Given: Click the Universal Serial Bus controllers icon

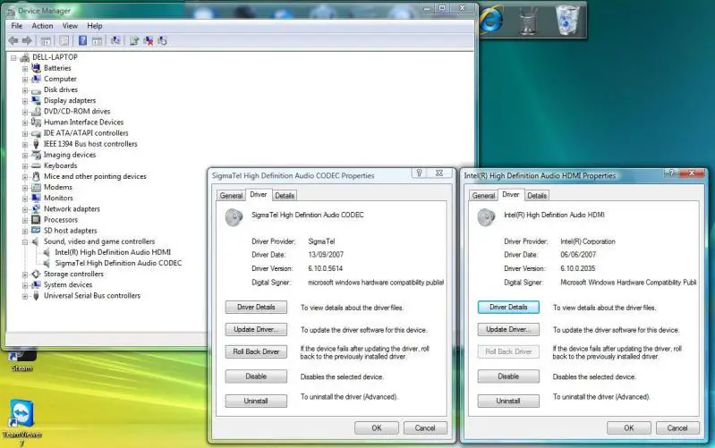Looking at the screenshot, I should click(36, 296).
